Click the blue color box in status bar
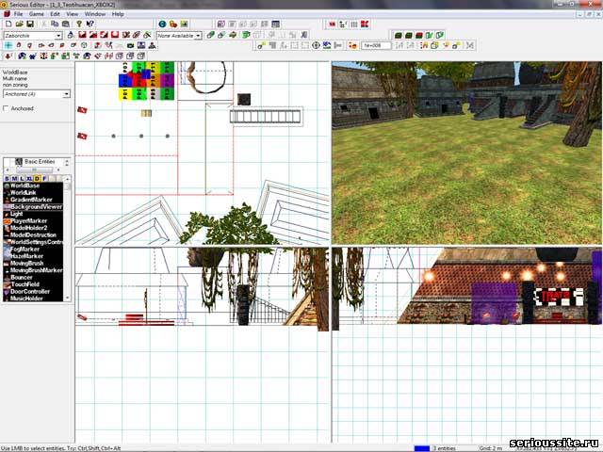 (422, 448)
